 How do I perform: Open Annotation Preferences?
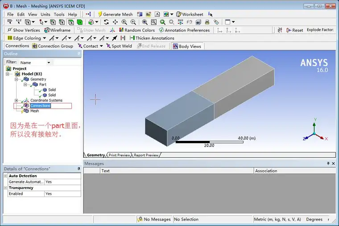[x=184, y=30]
